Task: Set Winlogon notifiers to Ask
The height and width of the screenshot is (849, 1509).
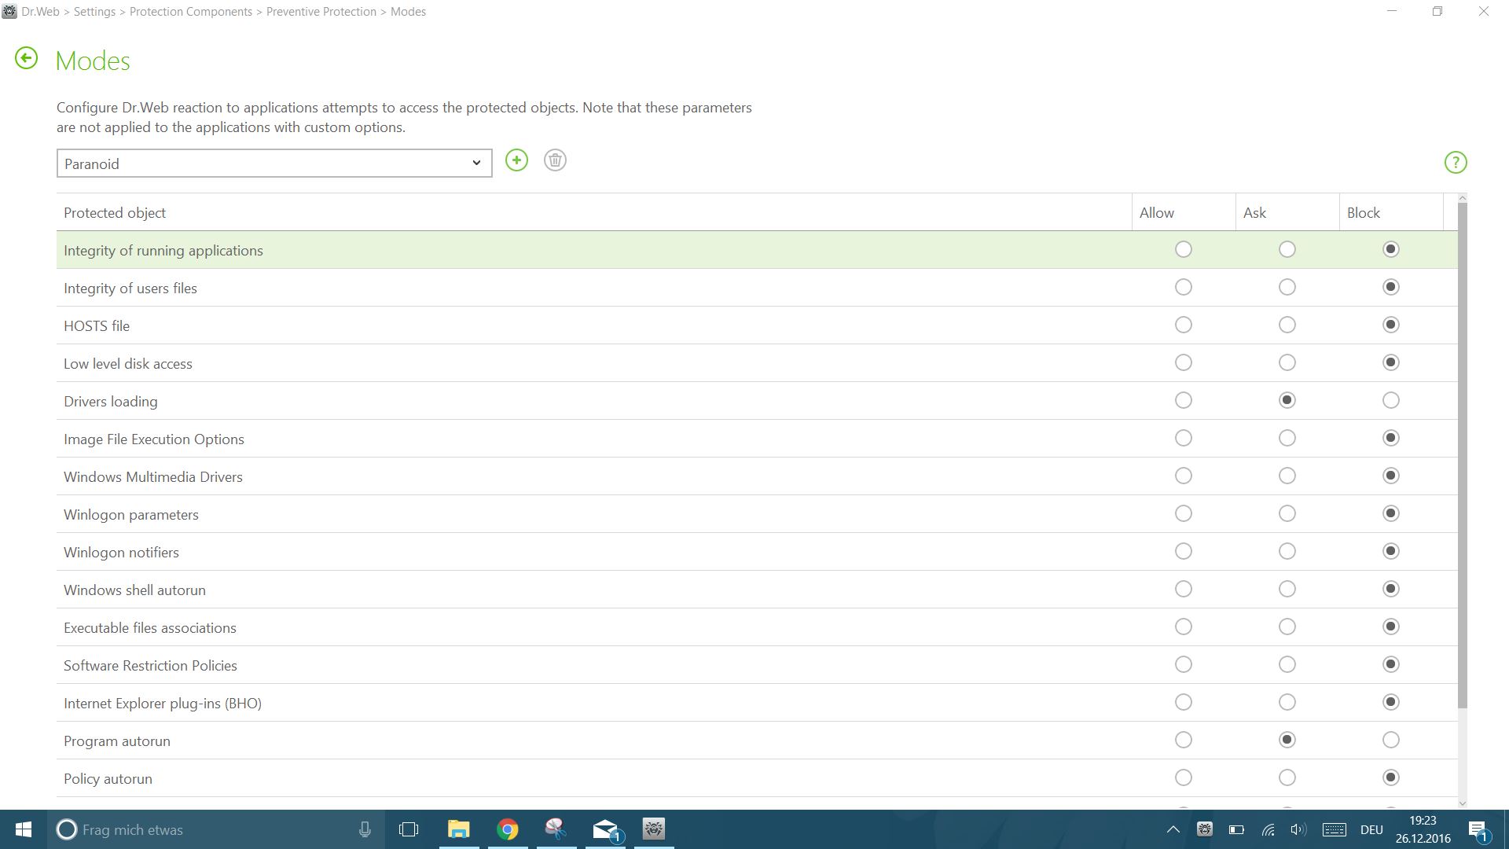Action: pos(1287,552)
